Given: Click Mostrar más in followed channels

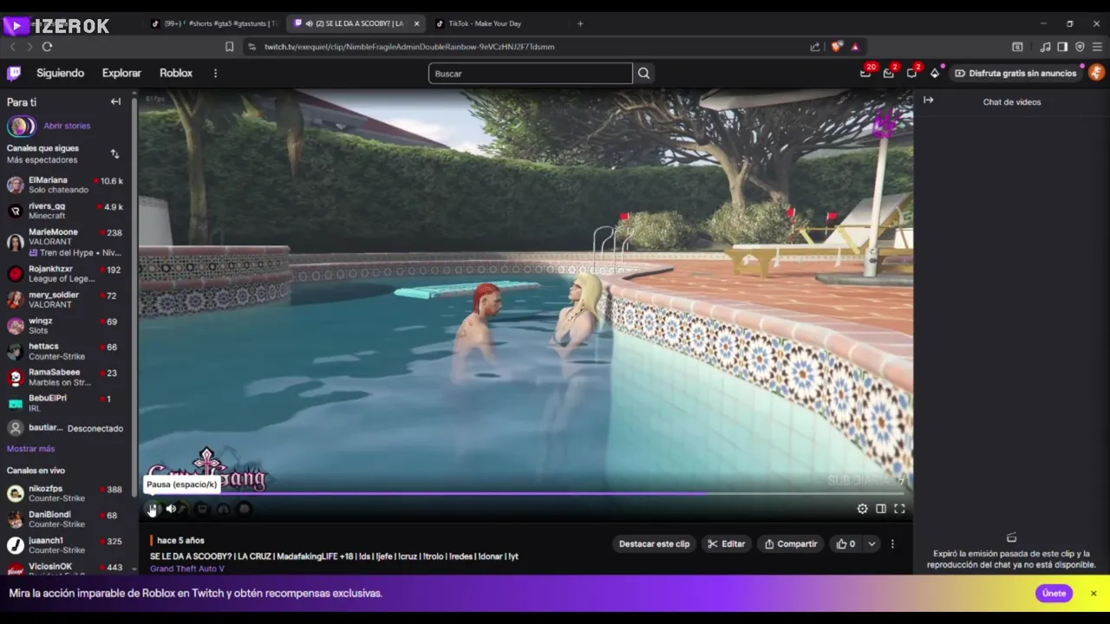Looking at the screenshot, I should (31, 449).
